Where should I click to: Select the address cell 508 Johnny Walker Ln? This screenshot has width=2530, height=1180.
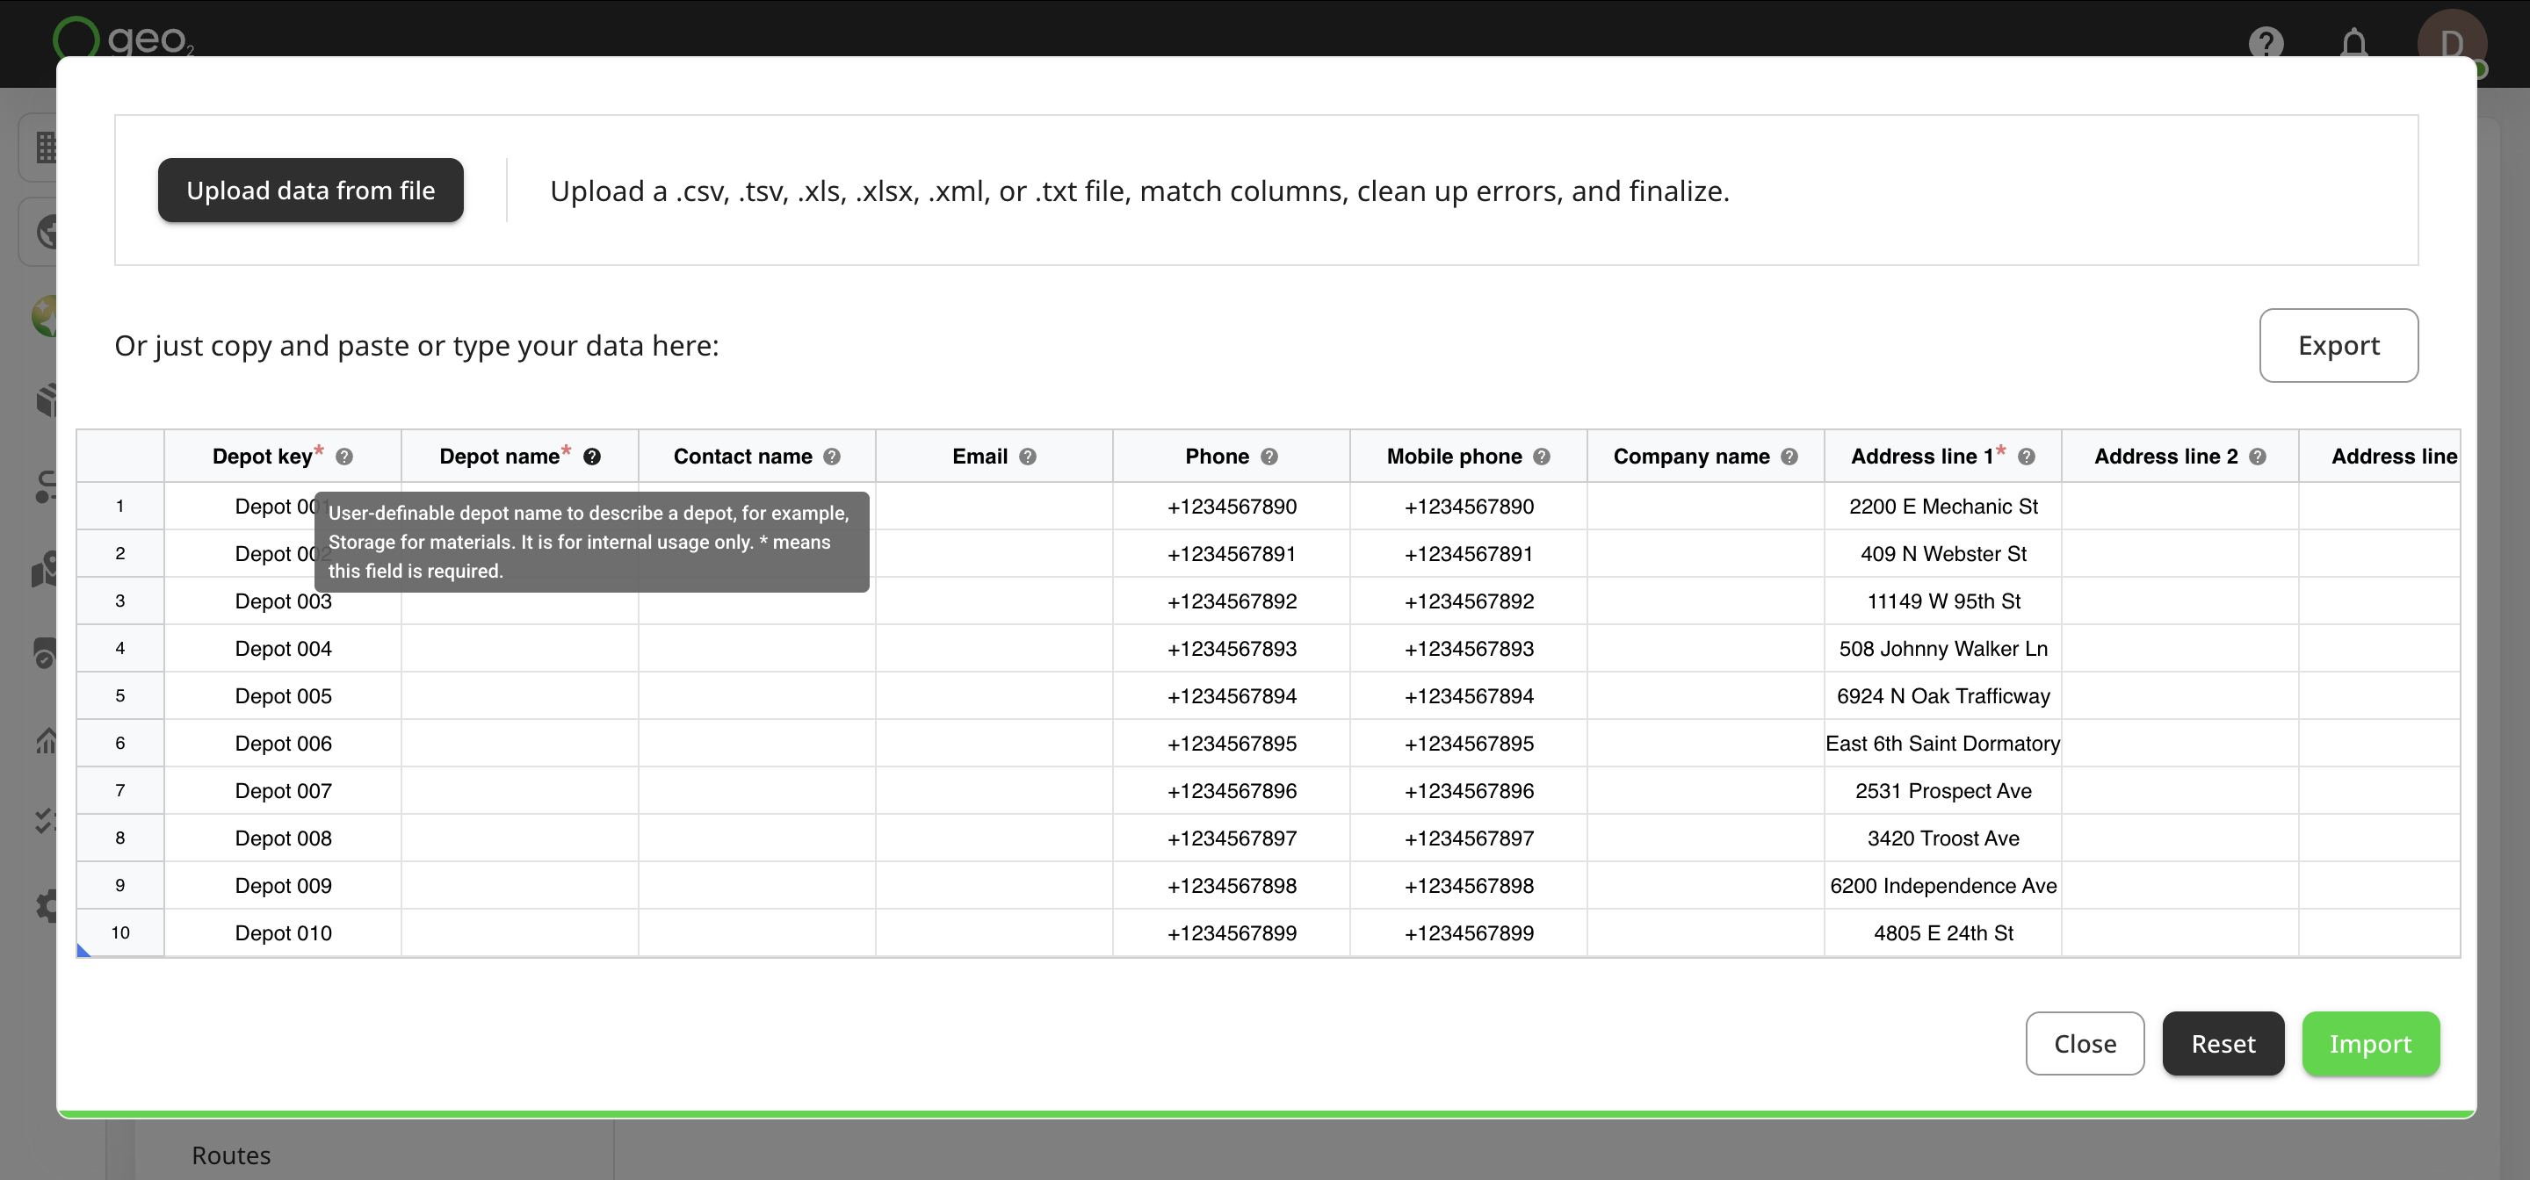1942,649
